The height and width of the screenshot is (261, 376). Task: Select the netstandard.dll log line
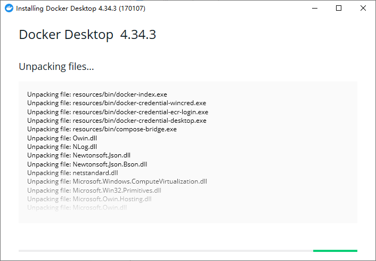72,173
